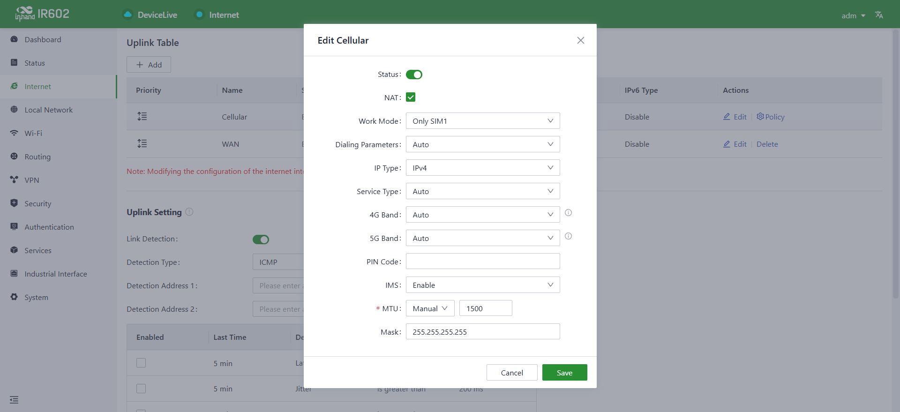Click the InHand IR602 logo

pos(42,14)
